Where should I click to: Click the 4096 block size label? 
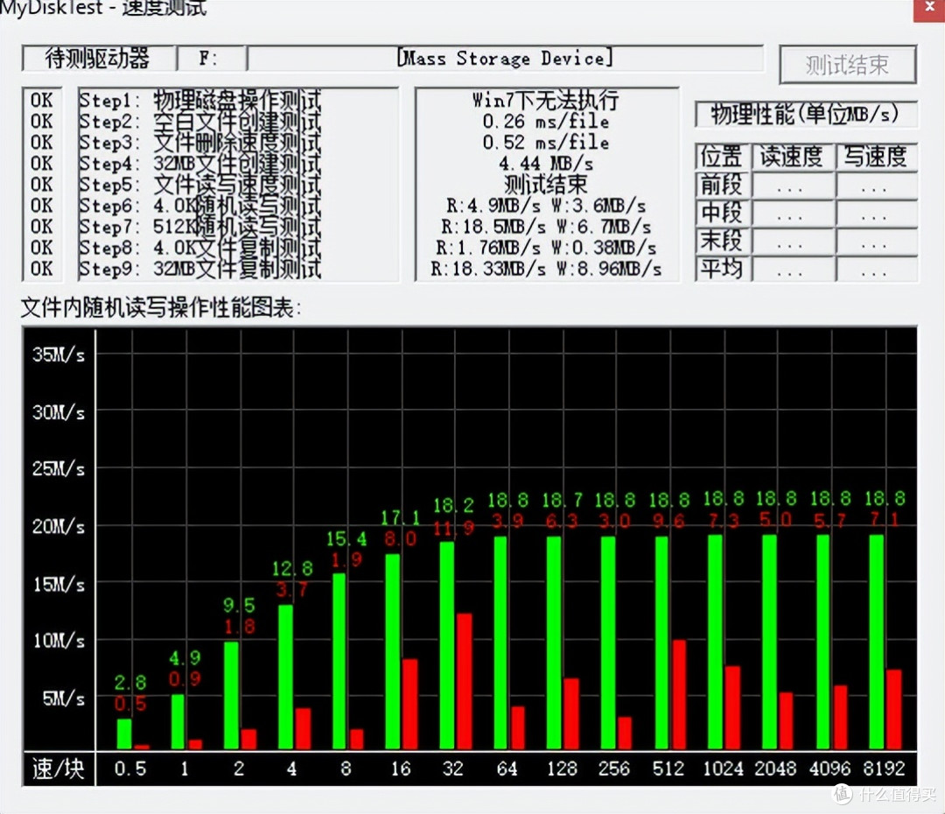click(x=829, y=768)
